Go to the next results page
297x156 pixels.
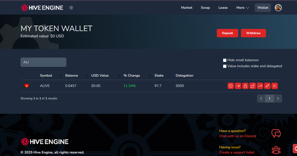tap(278, 98)
